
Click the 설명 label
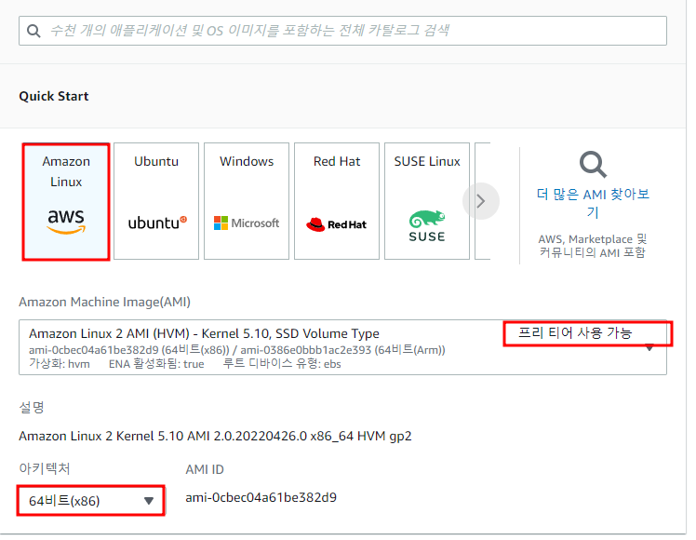pos(32,407)
